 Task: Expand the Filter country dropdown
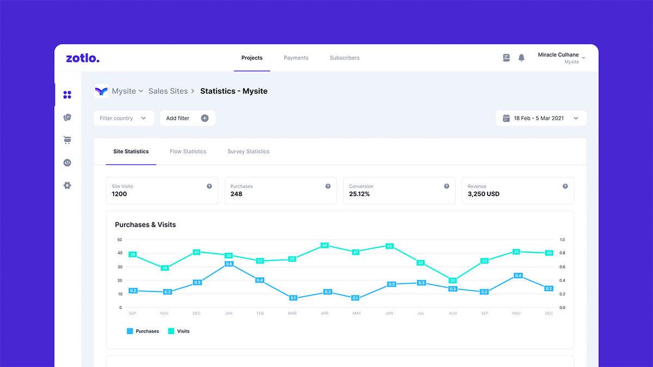[124, 118]
